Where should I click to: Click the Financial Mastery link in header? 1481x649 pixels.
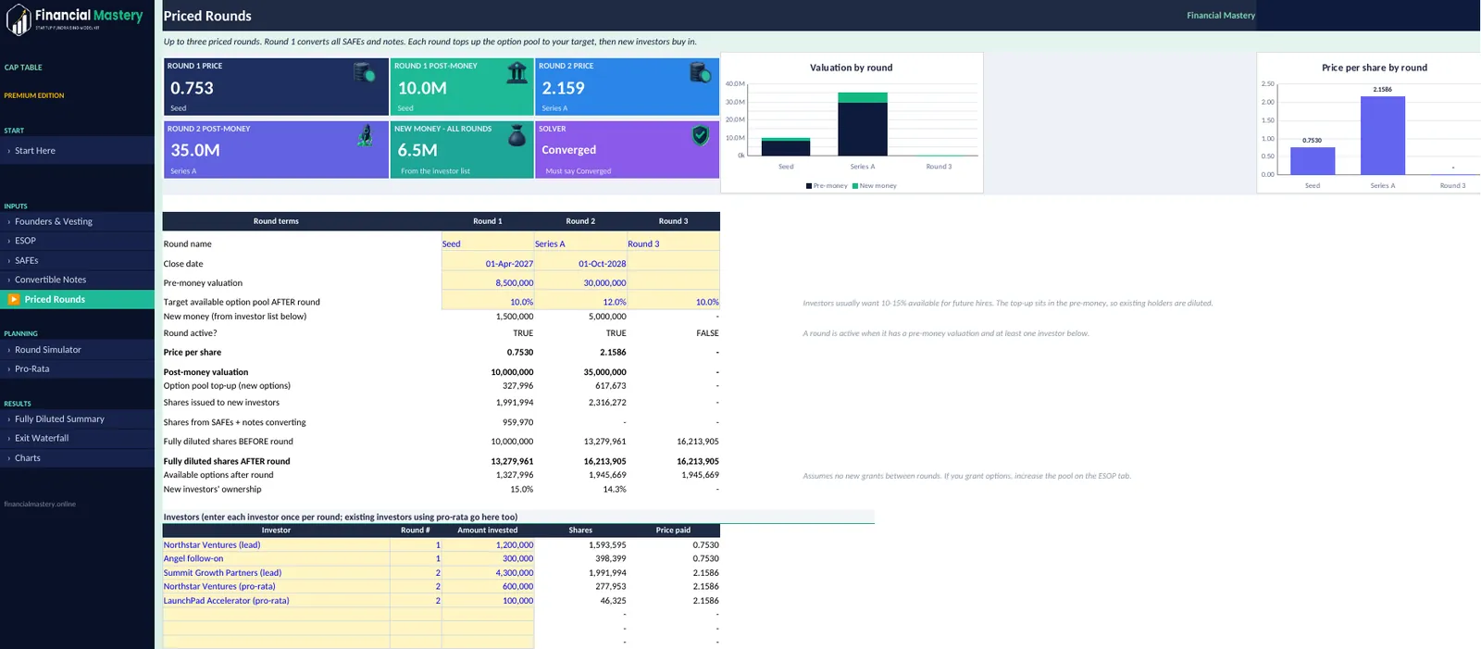click(x=1221, y=16)
